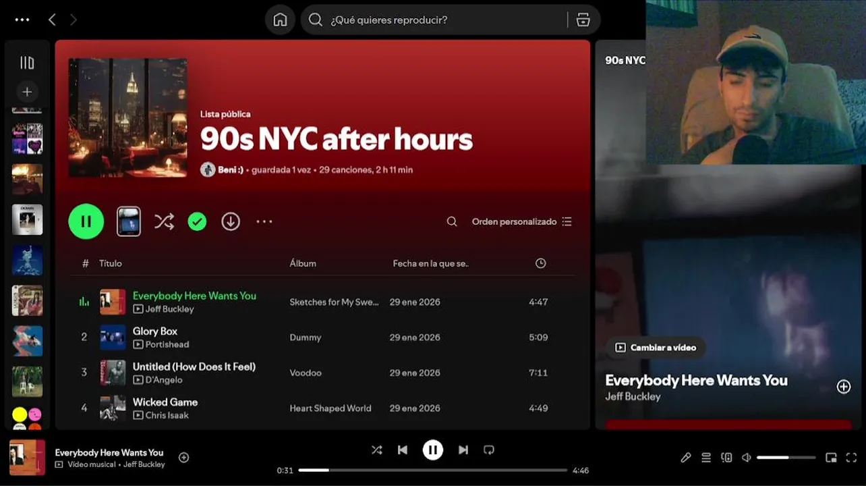Open Jeff Buckley in the now-playing side panel

tap(633, 396)
